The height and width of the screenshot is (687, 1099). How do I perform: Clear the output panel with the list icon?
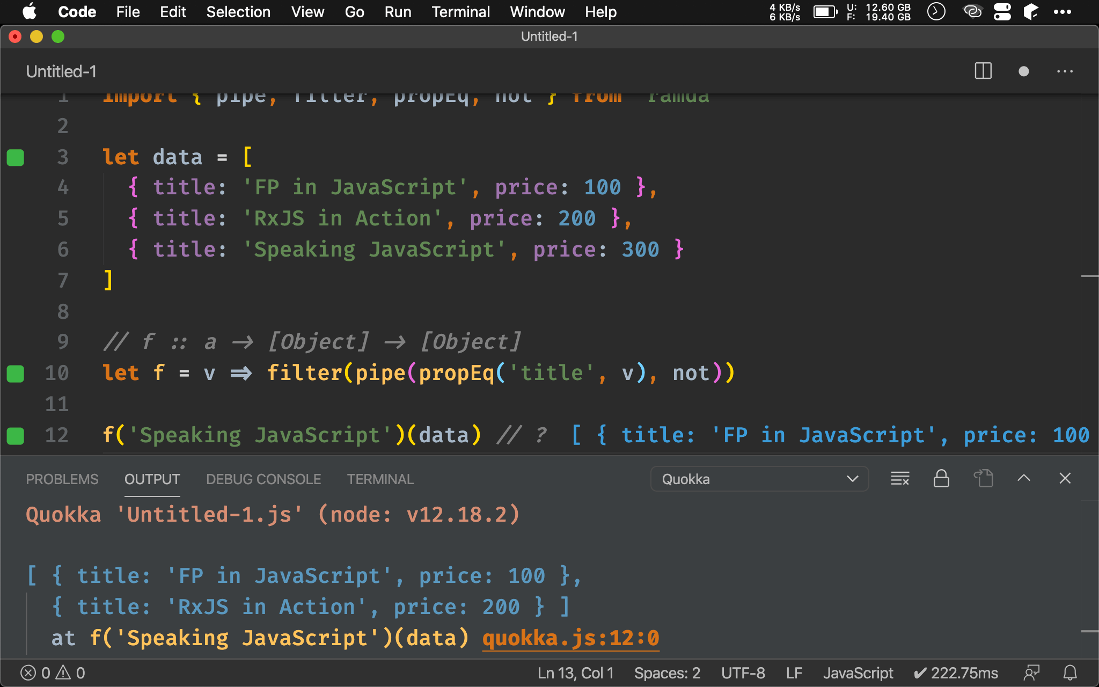tap(900, 478)
